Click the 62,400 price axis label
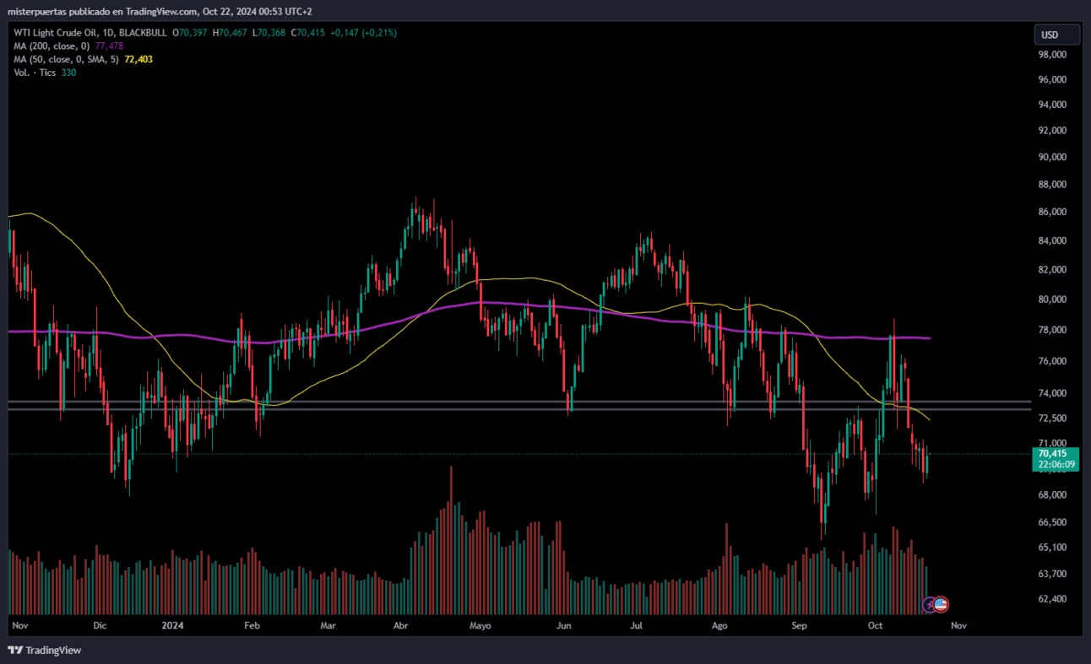This screenshot has height=664, width=1091. pyautogui.click(x=1053, y=599)
